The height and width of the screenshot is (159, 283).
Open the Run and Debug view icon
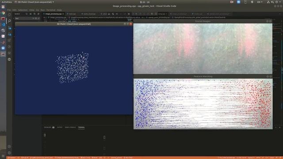pos(9,34)
